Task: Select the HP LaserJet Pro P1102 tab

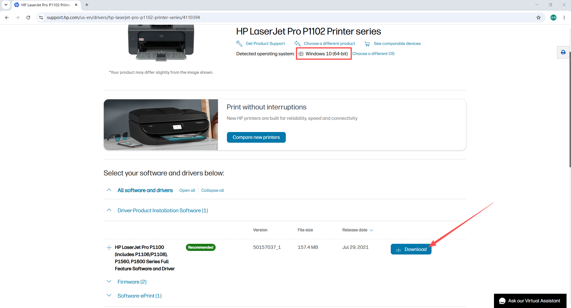Action: click(46, 5)
